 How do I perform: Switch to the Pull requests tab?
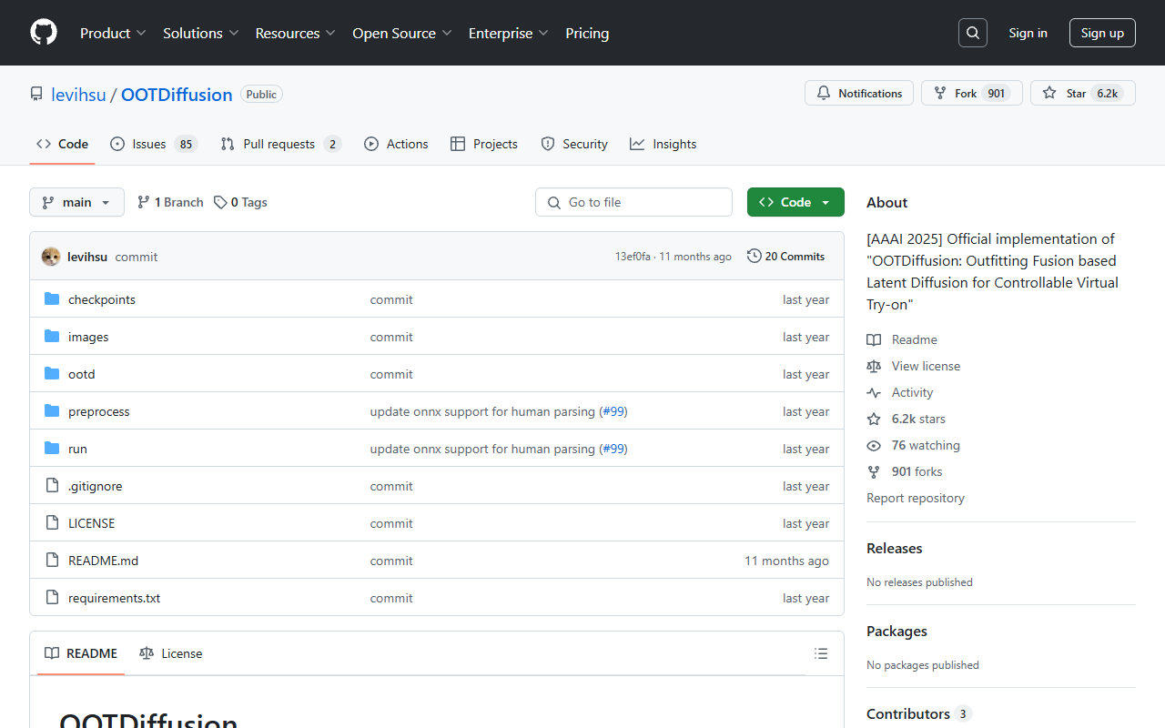pyautogui.click(x=280, y=144)
